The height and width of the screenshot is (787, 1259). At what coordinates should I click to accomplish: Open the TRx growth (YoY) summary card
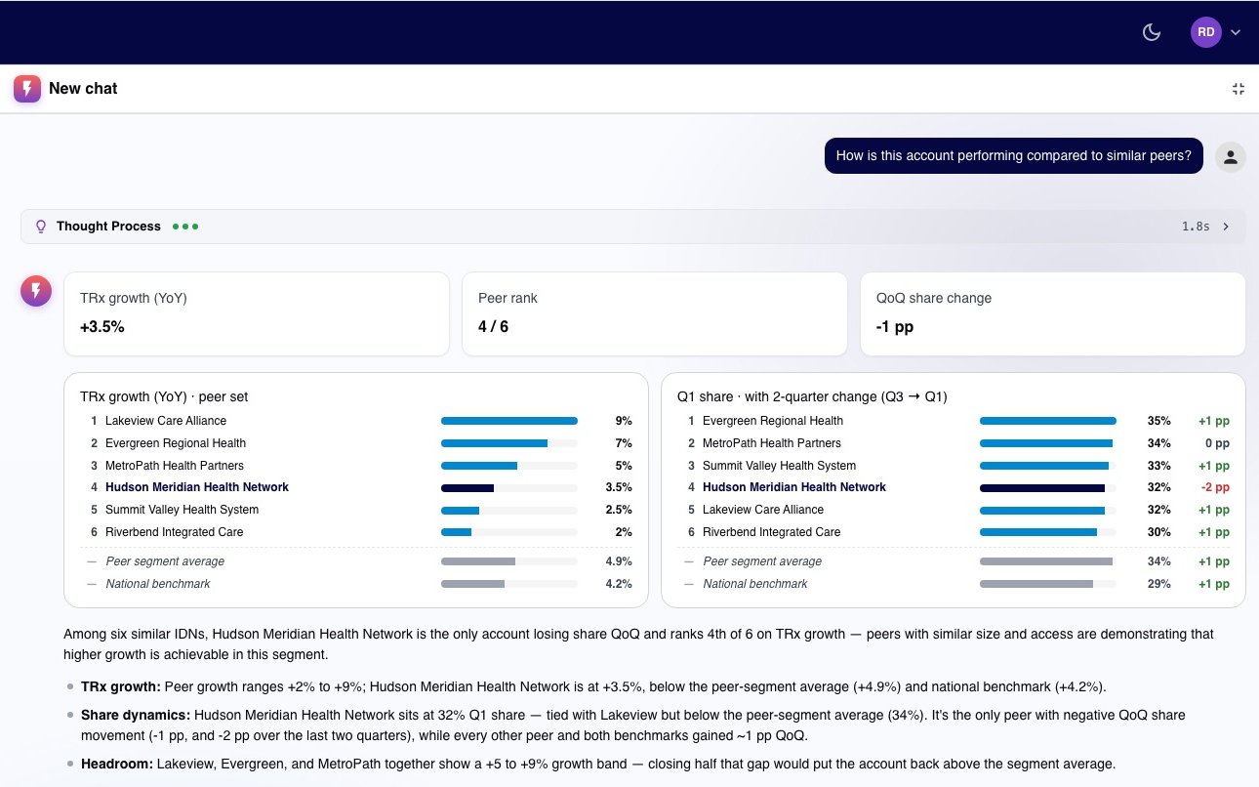coord(257,313)
